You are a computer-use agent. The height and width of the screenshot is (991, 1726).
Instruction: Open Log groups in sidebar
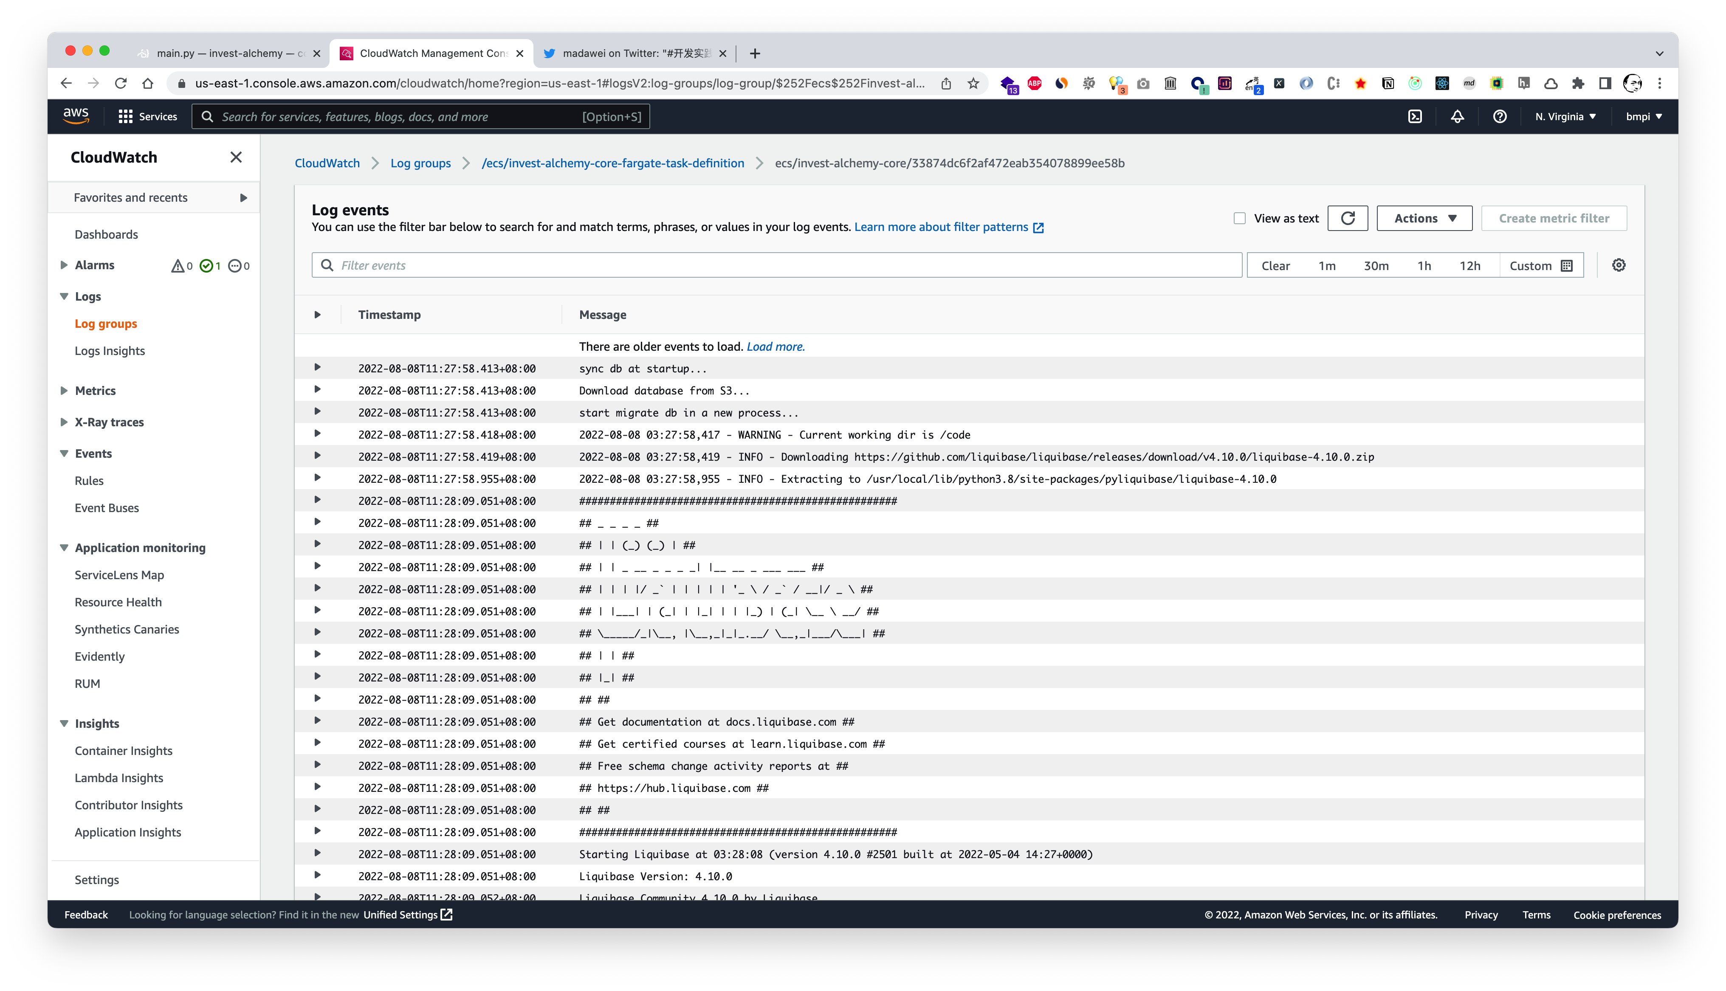pos(106,324)
